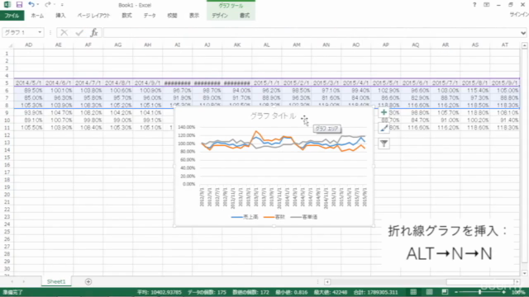The height and width of the screenshot is (297, 529).
Task: Click cell with value 115.40%
Action: (x=474, y=91)
